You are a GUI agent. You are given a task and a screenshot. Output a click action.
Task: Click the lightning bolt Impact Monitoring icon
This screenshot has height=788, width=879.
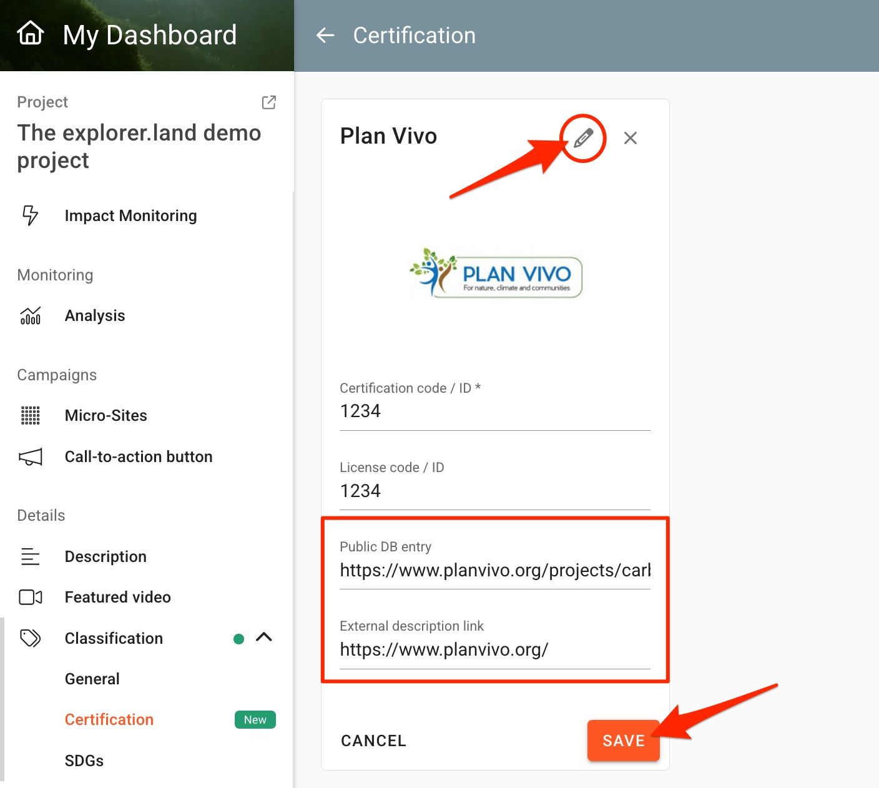click(30, 215)
